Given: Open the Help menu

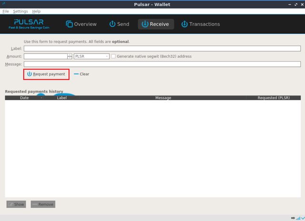Looking at the screenshot, I should click(x=36, y=11).
